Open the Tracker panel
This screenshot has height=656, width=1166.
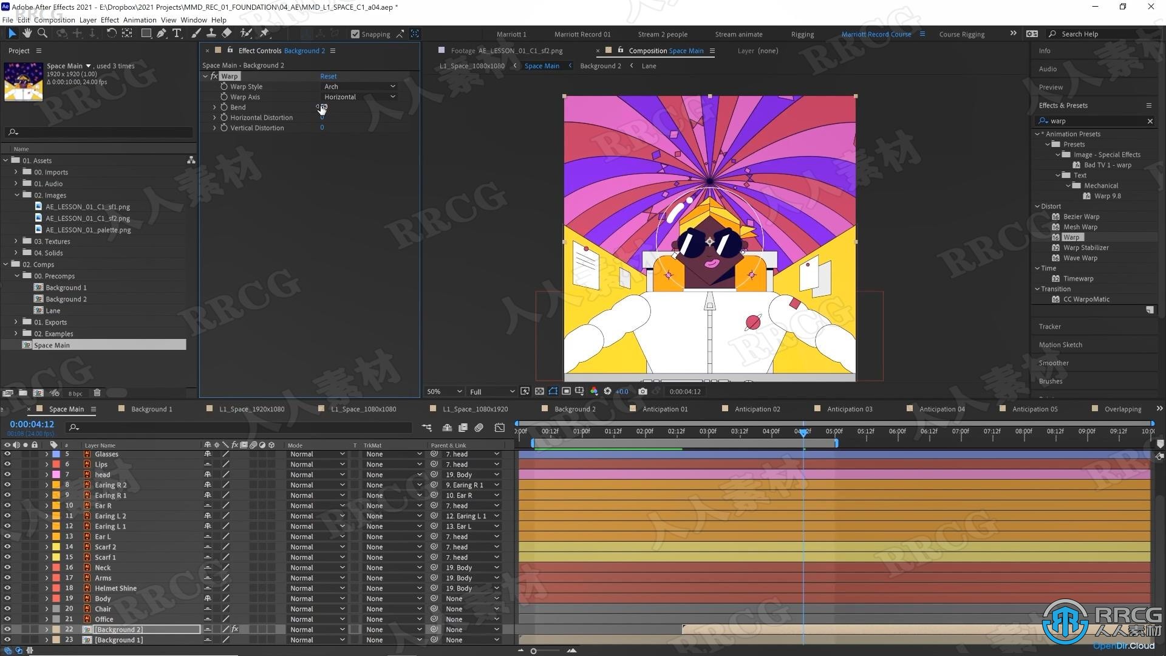point(1049,326)
